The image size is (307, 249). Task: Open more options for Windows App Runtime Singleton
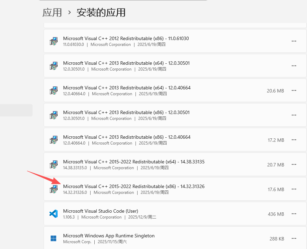[x=294, y=238]
